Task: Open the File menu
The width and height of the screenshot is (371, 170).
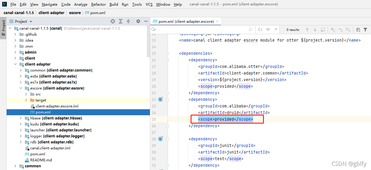Action: pos(13,4)
